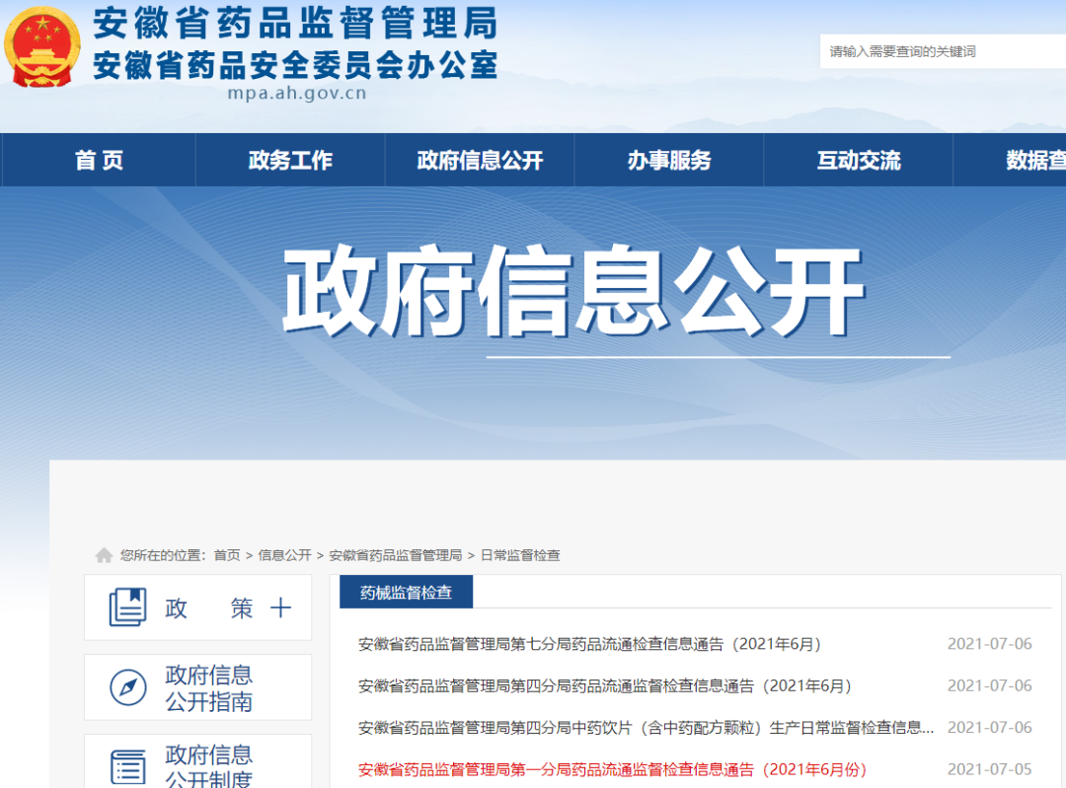Click the 首页 breadcrumb link
Screen dimensions: 1066x788
click(x=227, y=555)
